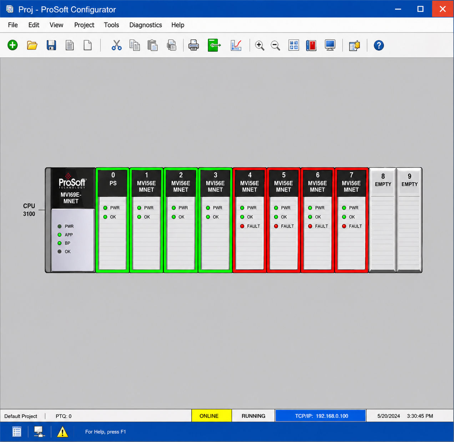The width and height of the screenshot is (454, 442).
Task: Open the View menu
Action: click(56, 25)
